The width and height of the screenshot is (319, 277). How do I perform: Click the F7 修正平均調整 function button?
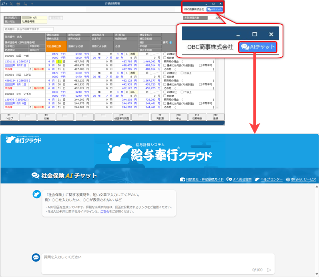122,117
